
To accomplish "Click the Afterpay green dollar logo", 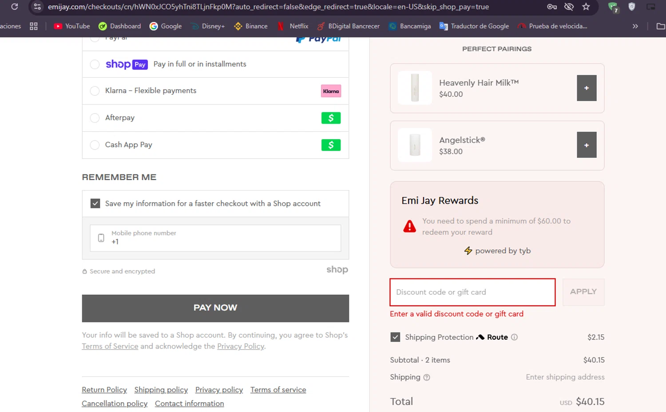I will tap(331, 118).
